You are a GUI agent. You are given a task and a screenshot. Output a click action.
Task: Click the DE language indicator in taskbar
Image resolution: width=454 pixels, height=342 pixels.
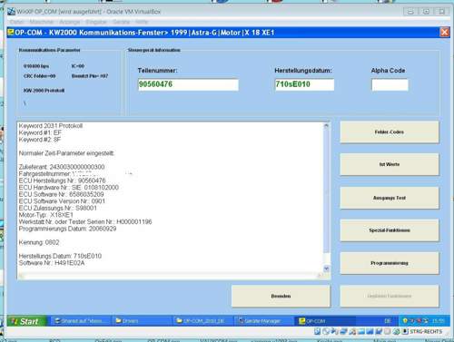coord(388,321)
